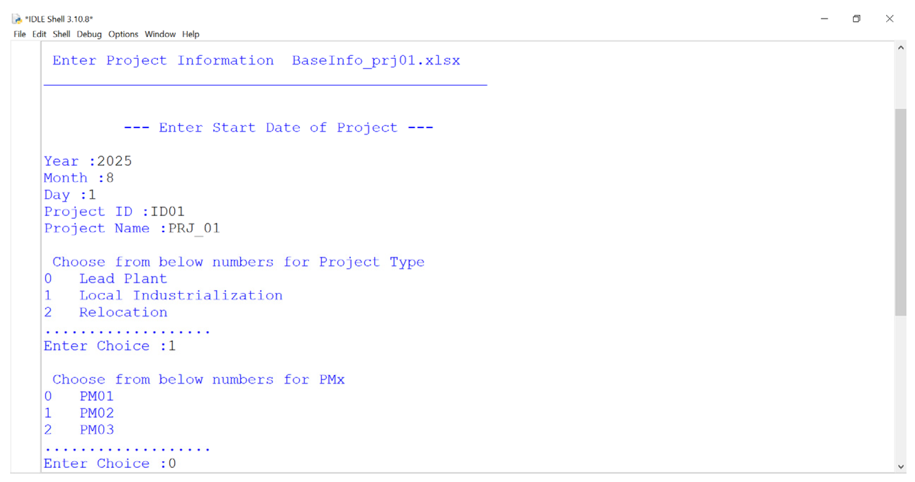Viewport: 915px width, 482px height.
Task: Open the Options menu
Action: (123, 34)
